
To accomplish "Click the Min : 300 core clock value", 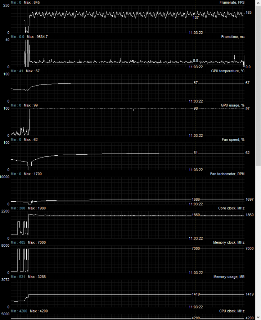I will pyautogui.click(x=18, y=208).
